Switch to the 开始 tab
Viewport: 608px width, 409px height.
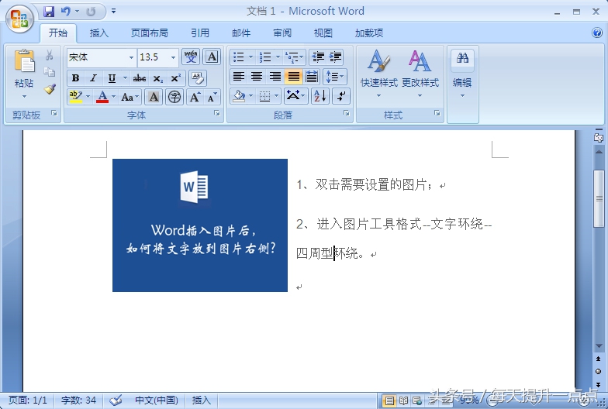(x=58, y=33)
